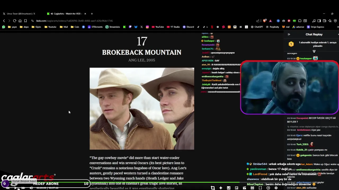Open the Kick bookmark icon

click(x=124, y=27)
